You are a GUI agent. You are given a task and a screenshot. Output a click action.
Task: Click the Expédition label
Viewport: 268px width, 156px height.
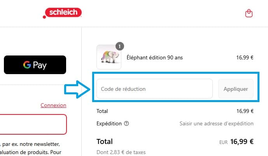coord(109,124)
